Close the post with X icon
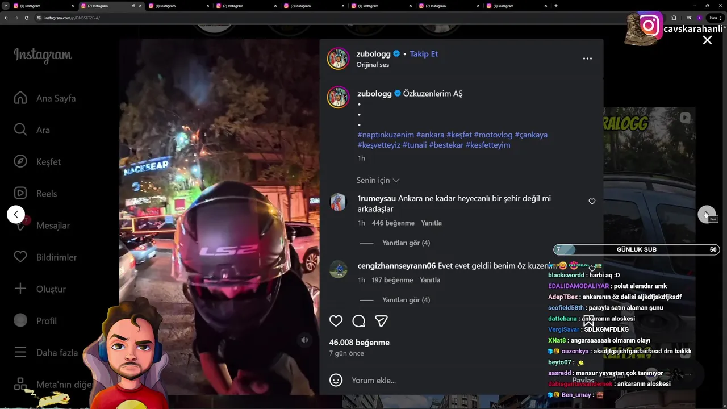This screenshot has width=727, height=409. pos(707,40)
